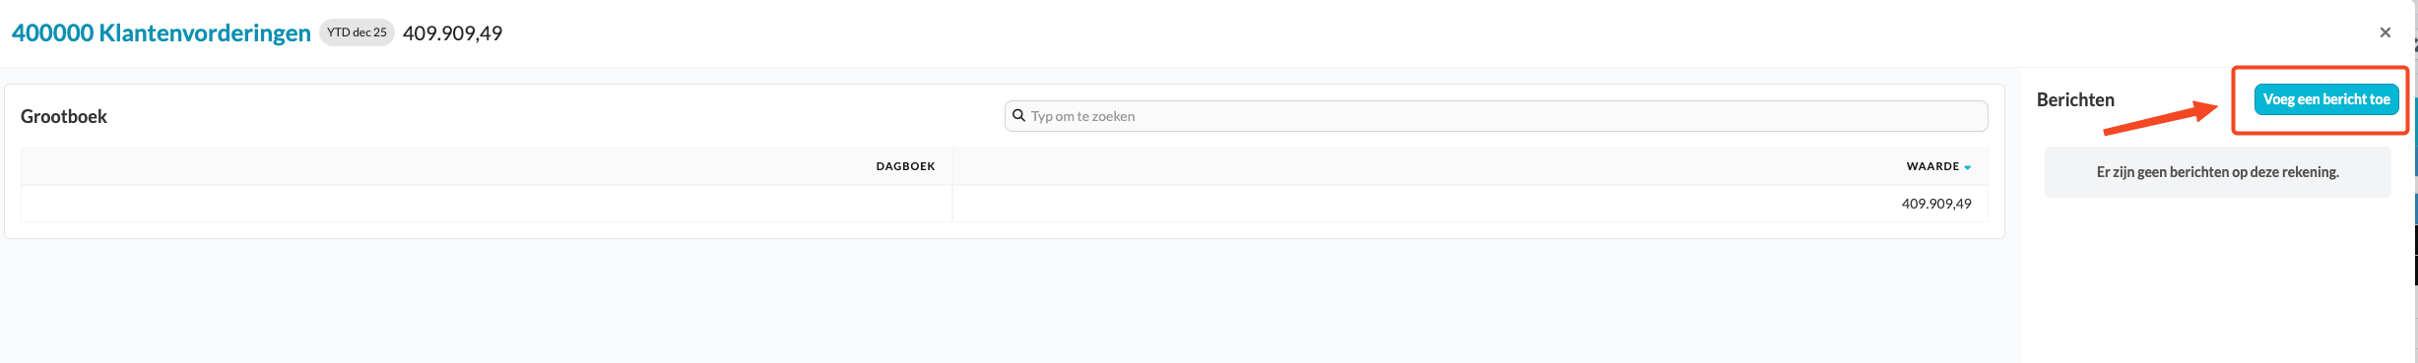2418x363 pixels.
Task: Click the empty area below the Grootboek table
Action: pos(1005,300)
